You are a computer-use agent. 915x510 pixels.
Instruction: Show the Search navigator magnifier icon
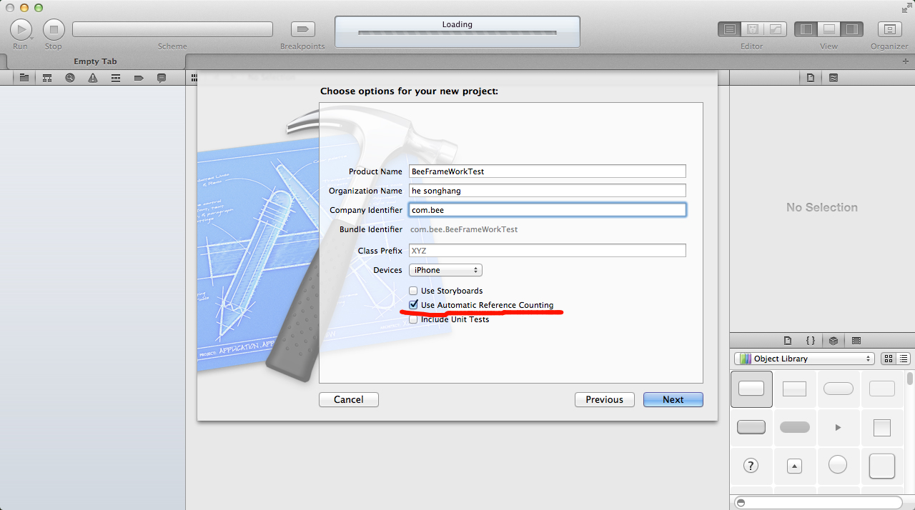tap(70, 78)
